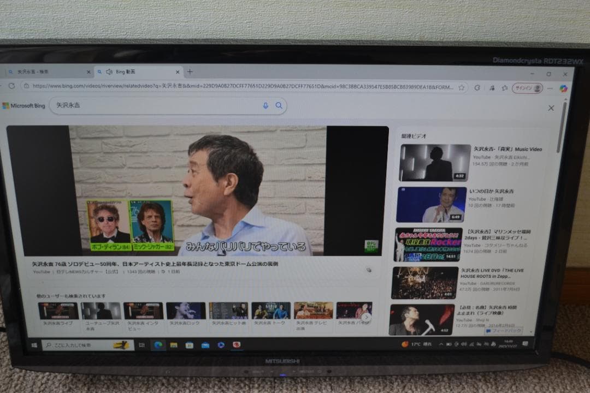Open Copilot from the browser toolbar icon

(x=563, y=88)
